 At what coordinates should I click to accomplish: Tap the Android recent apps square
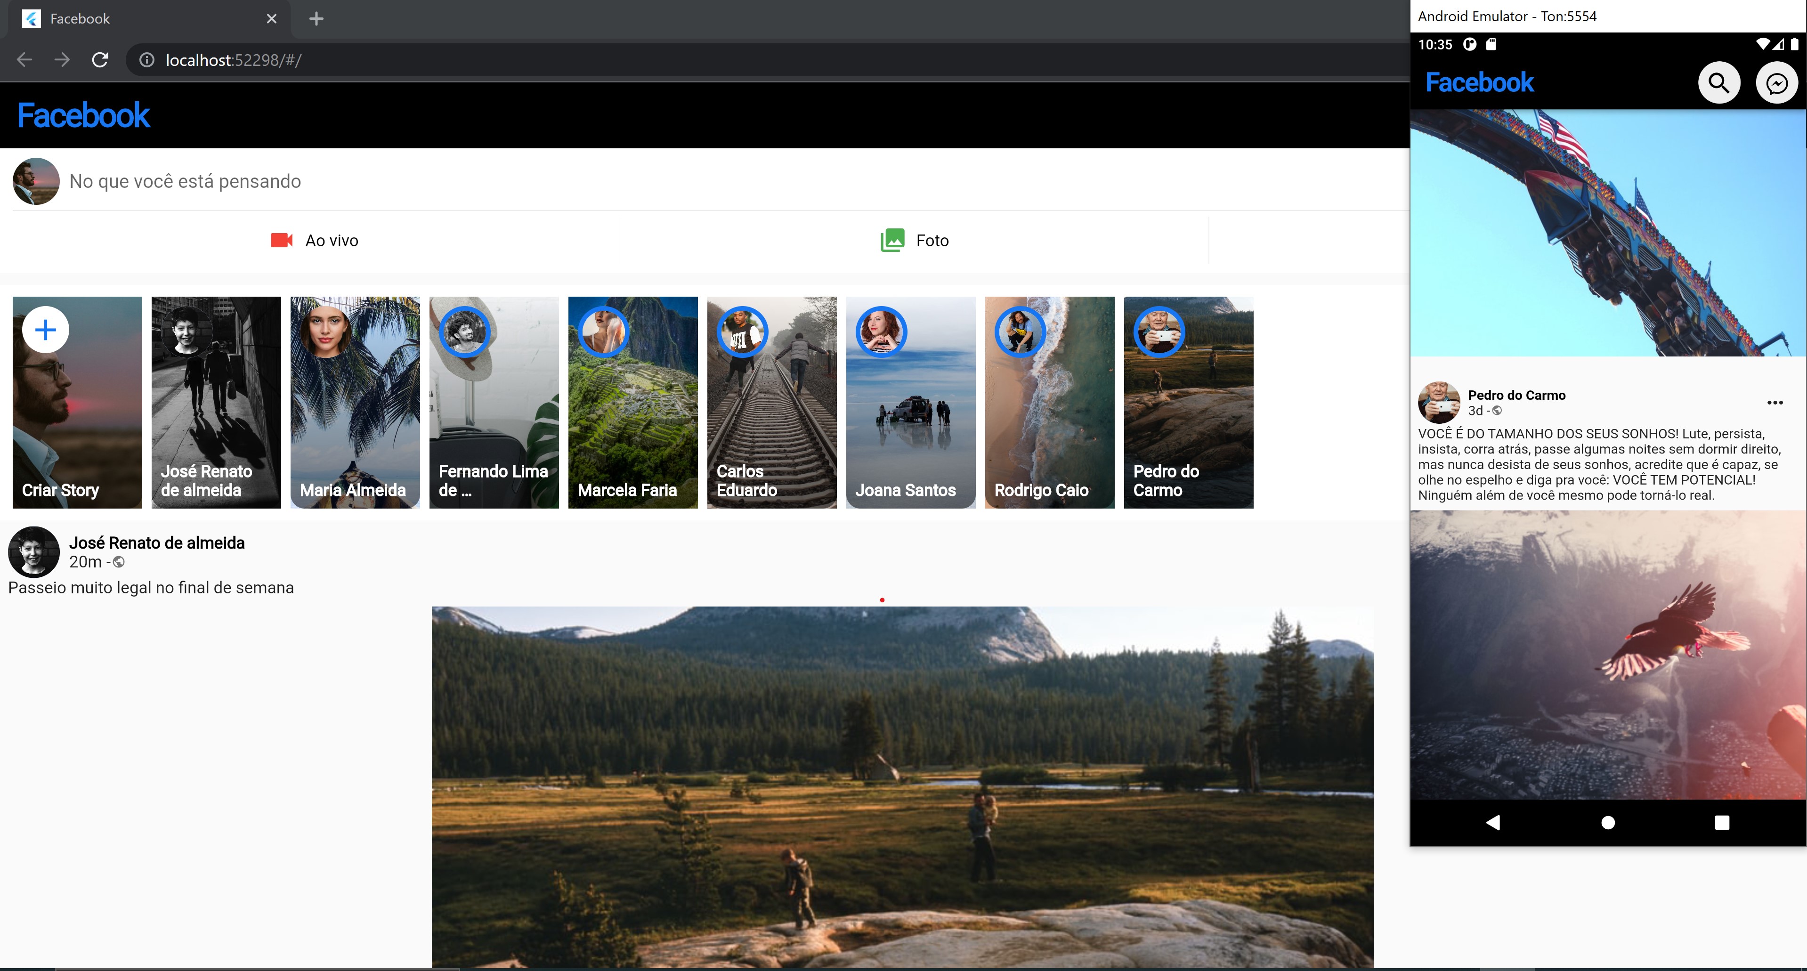1721,822
